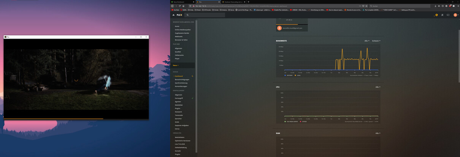
Task: Switch to Nano Dashboard browser tab
Action: 183,2
